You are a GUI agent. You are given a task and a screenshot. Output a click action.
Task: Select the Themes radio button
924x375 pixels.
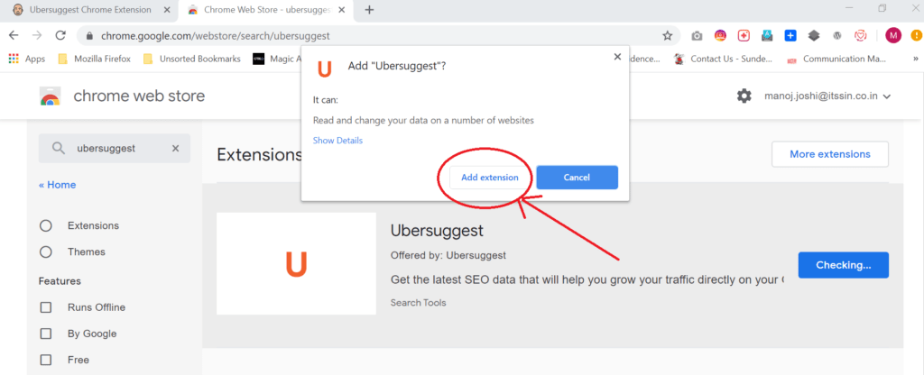coord(45,252)
